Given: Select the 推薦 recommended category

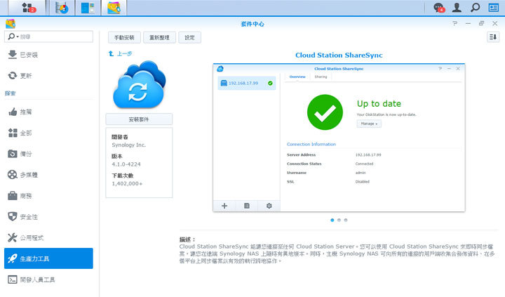Looking at the screenshot, I should coord(48,112).
